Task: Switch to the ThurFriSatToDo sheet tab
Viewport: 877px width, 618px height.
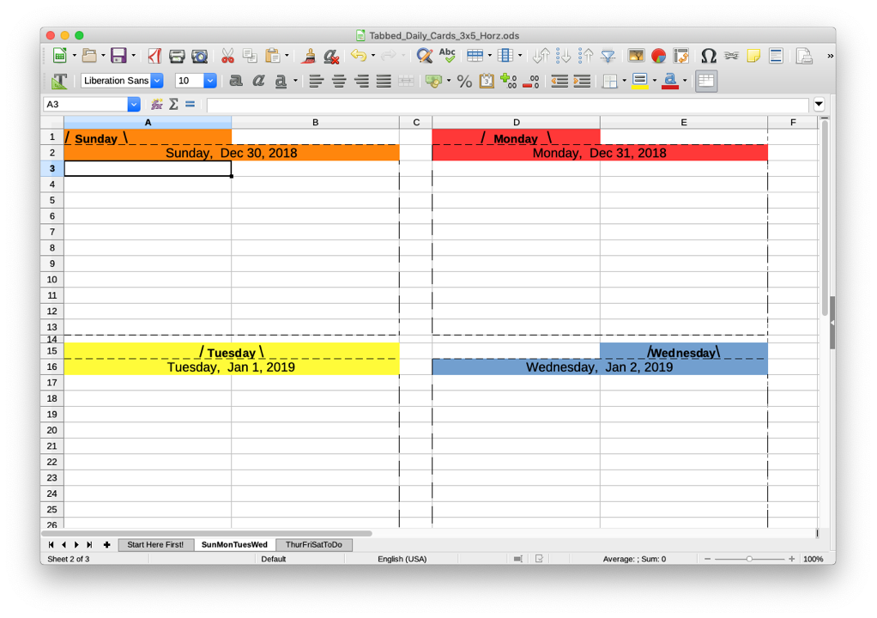Action: [313, 544]
